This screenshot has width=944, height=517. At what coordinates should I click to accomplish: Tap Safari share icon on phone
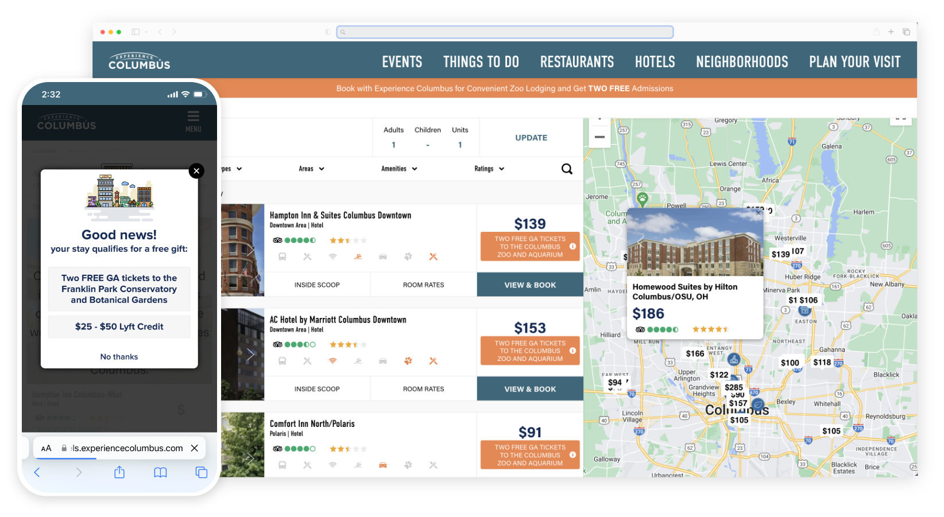(119, 472)
